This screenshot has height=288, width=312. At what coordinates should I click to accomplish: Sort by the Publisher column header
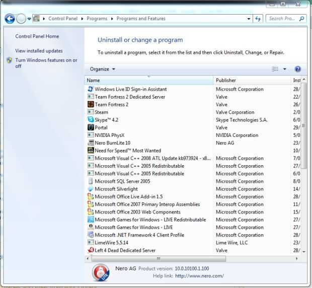(x=252, y=81)
